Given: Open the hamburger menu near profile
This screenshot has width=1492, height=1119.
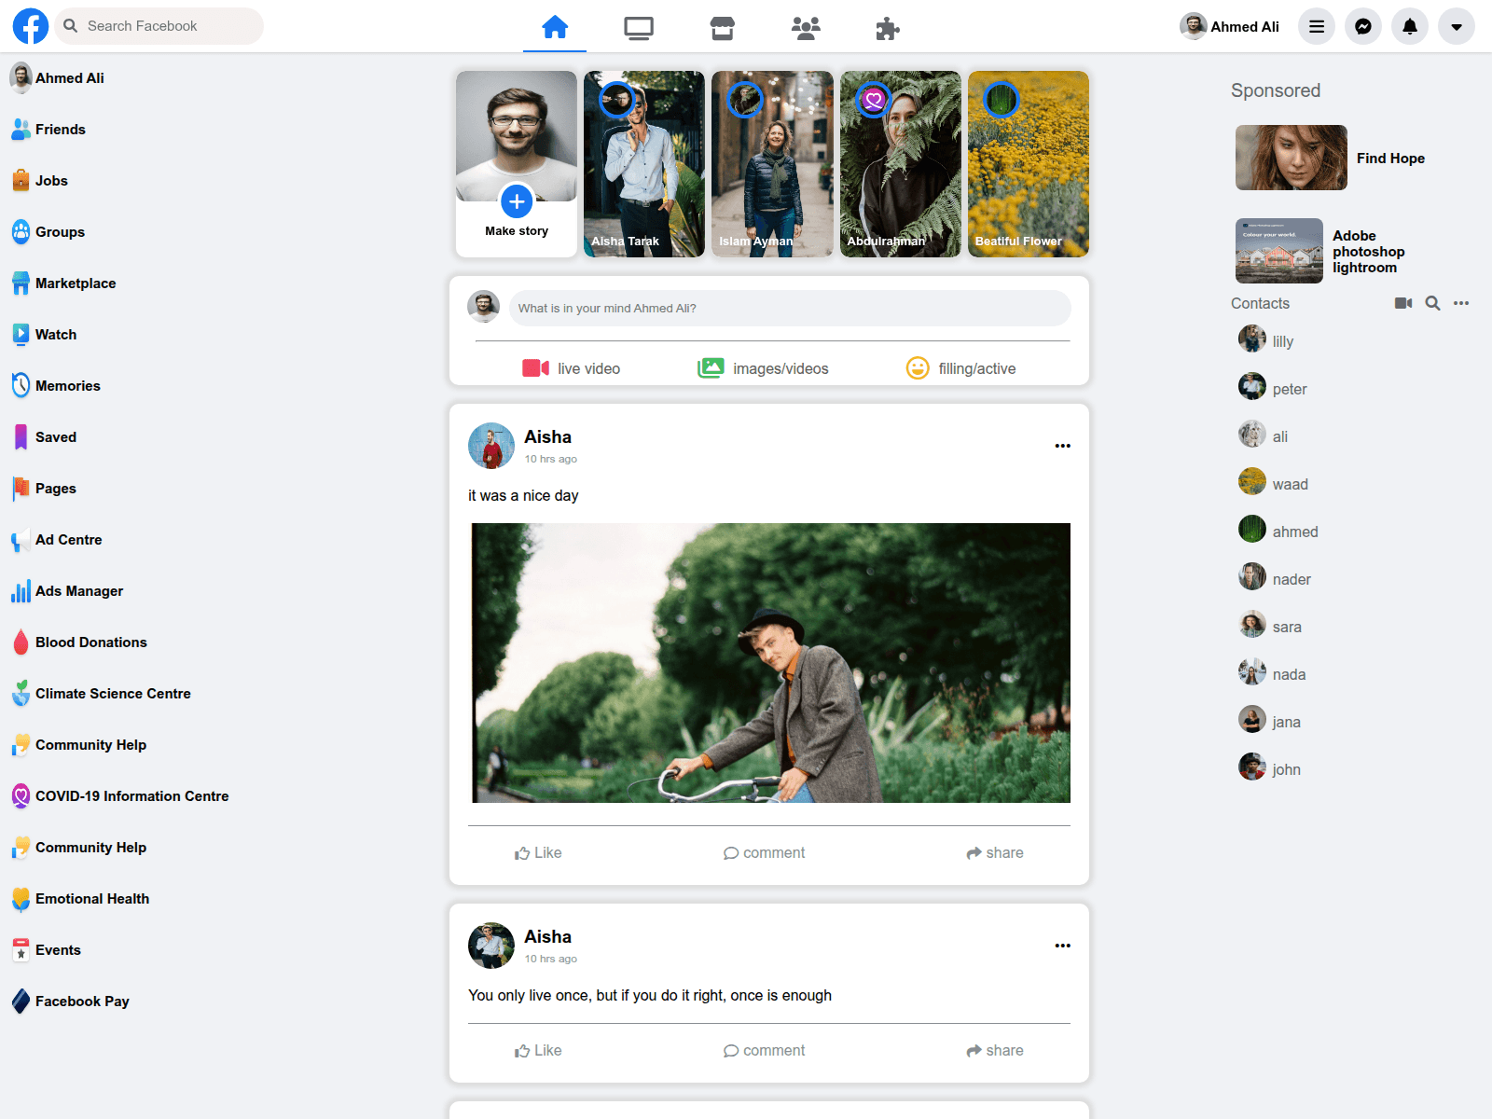Looking at the screenshot, I should [1316, 26].
